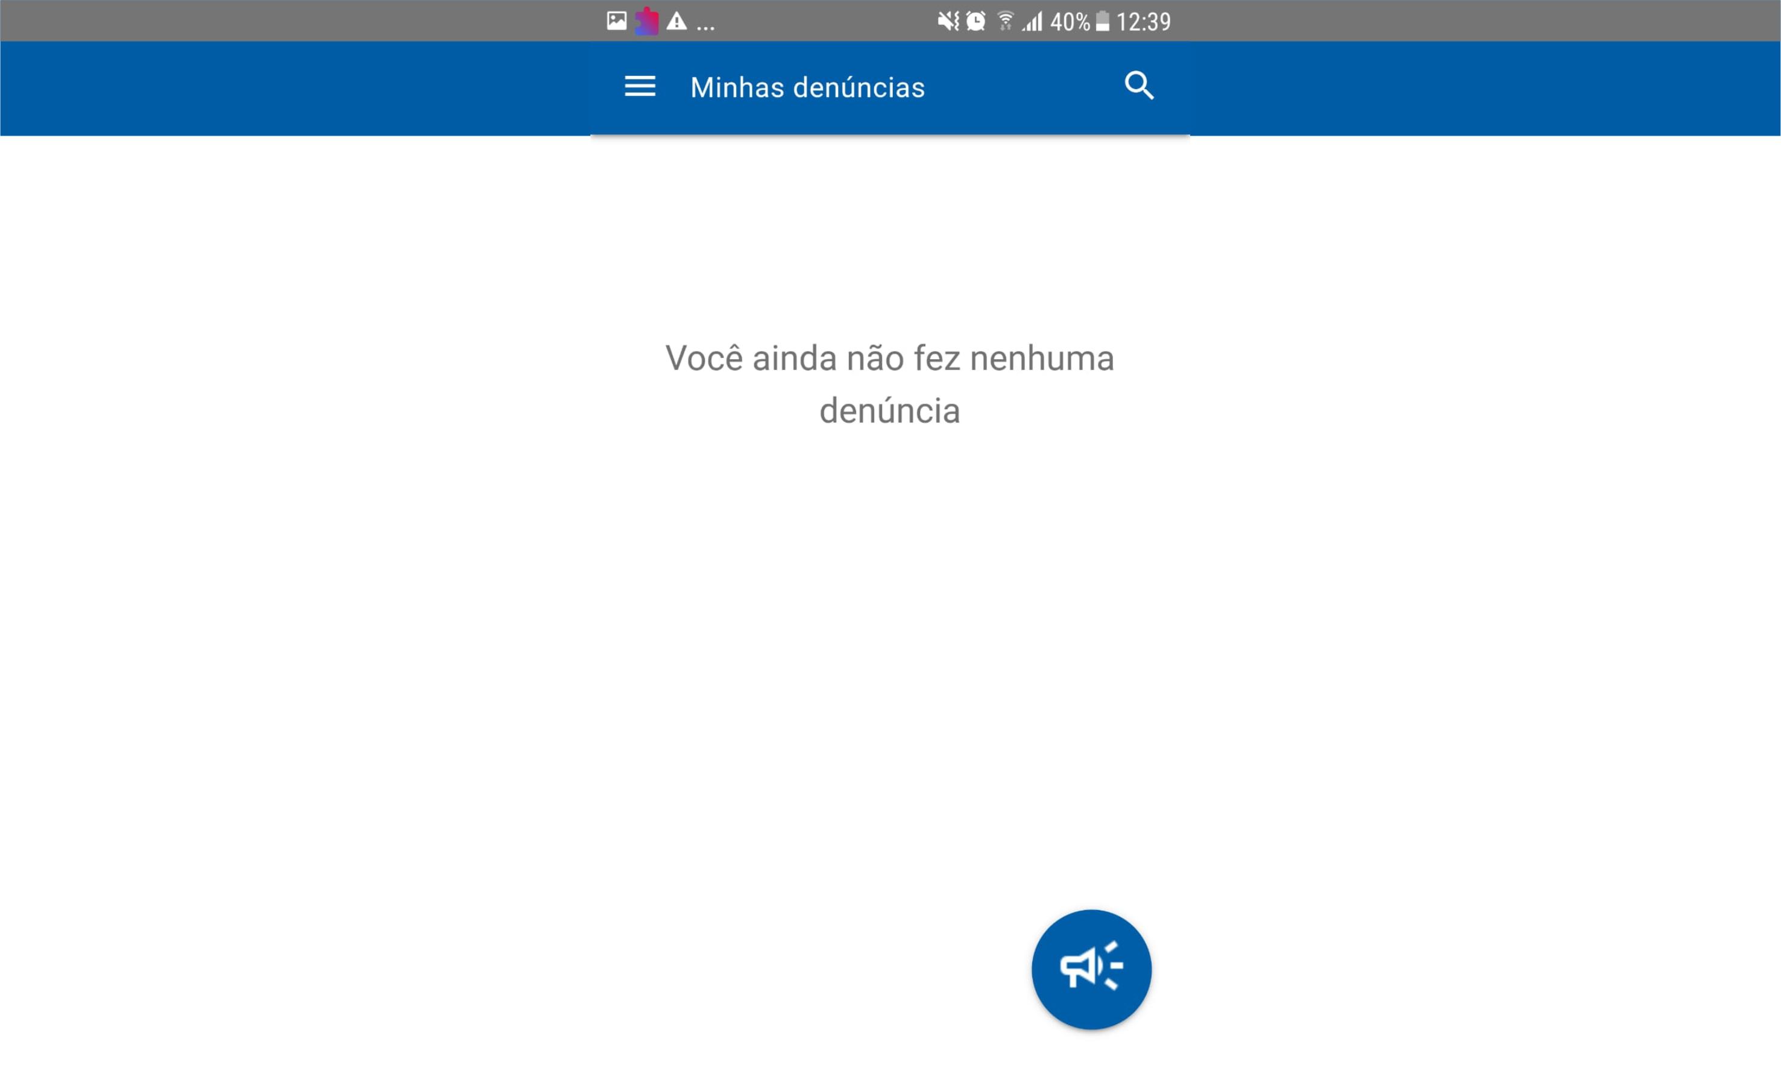Tap the warning triangle notification icon
This screenshot has height=1068, width=1781.
tap(676, 21)
